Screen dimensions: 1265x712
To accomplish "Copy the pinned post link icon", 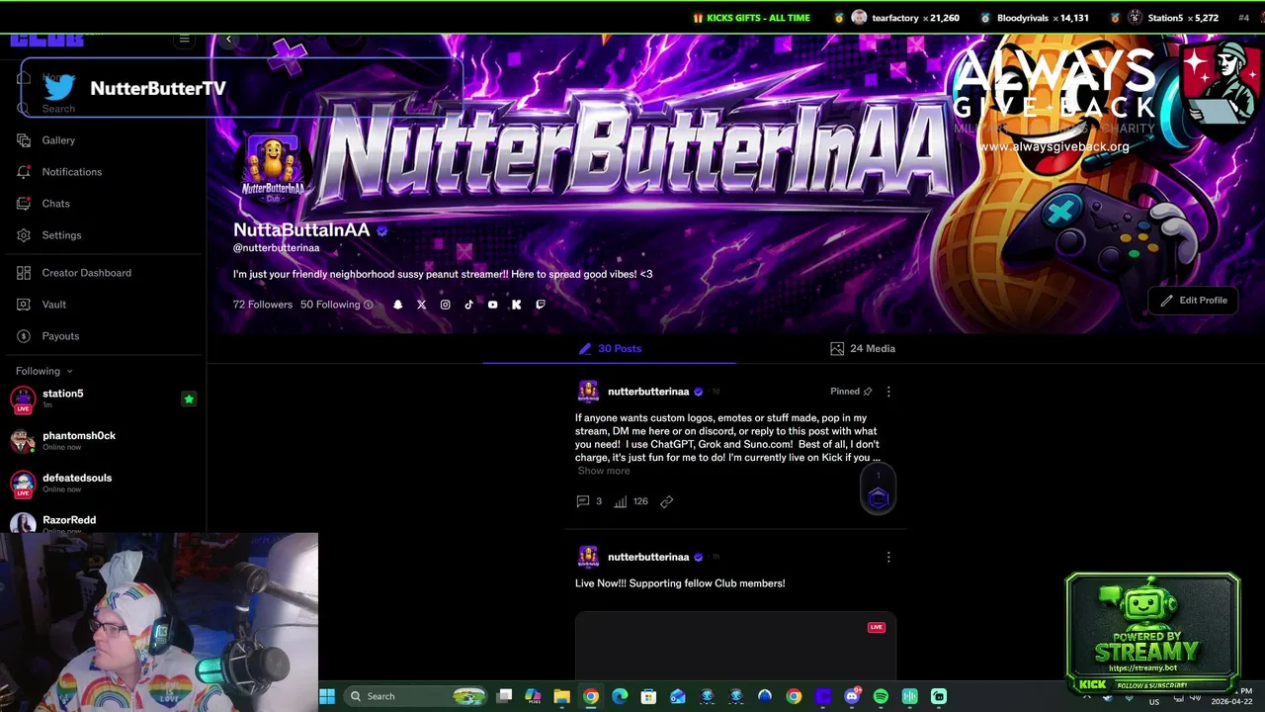I will 667,501.
